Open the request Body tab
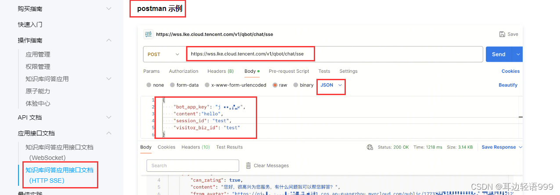Viewport: 560px width, 195px height. (252, 71)
